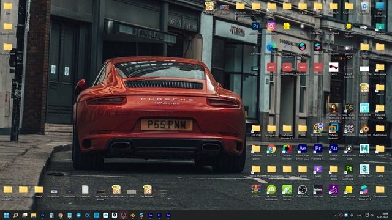392x220 pixels.
Task: Select the blank text document on desktop
Action: click(85, 189)
